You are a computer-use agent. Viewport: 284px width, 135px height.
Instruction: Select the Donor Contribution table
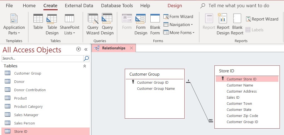[30, 90]
